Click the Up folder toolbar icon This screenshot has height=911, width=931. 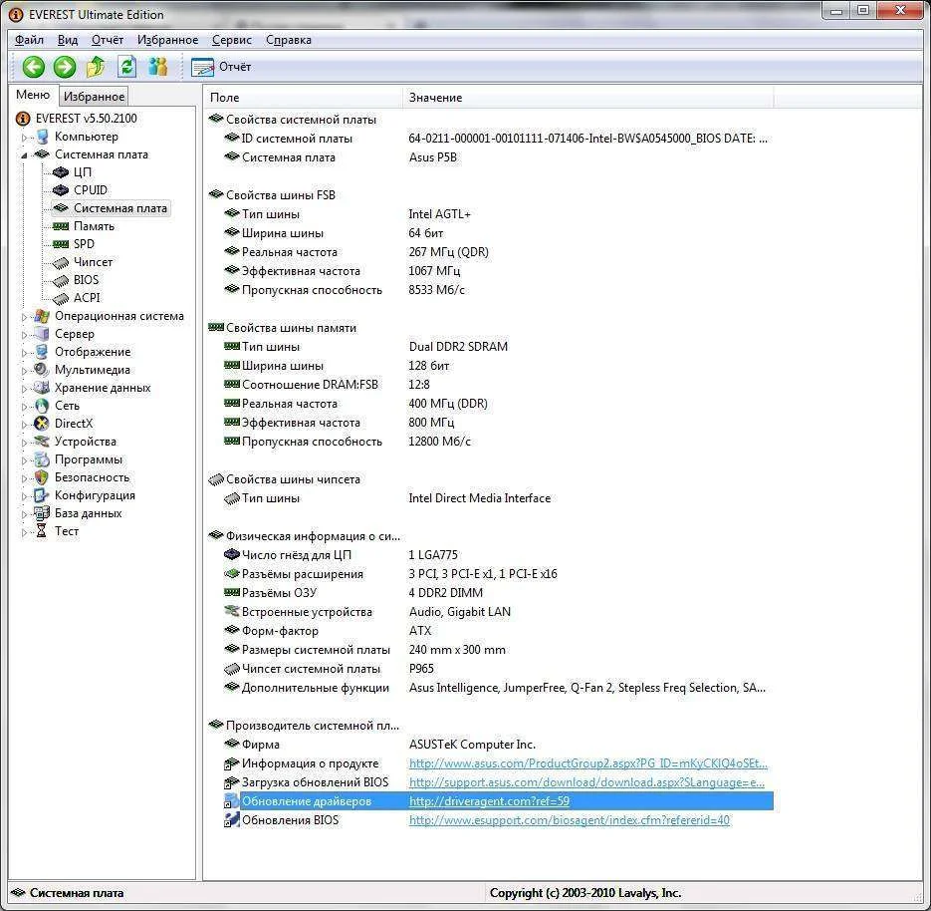96,67
